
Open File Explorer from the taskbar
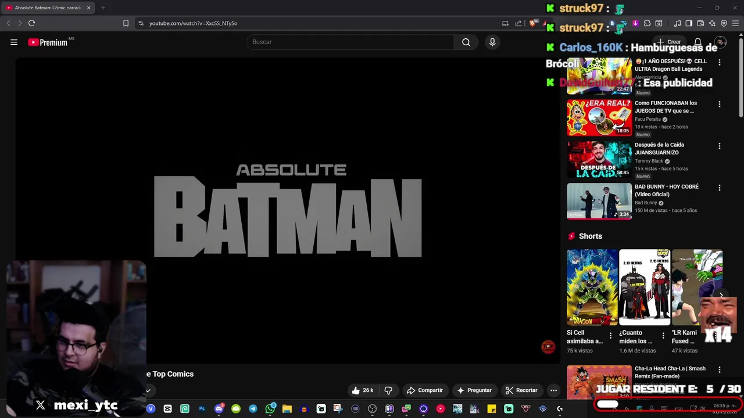pos(287,409)
